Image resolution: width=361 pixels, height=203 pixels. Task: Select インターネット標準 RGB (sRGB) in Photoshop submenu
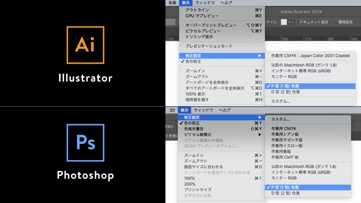tap(308, 172)
